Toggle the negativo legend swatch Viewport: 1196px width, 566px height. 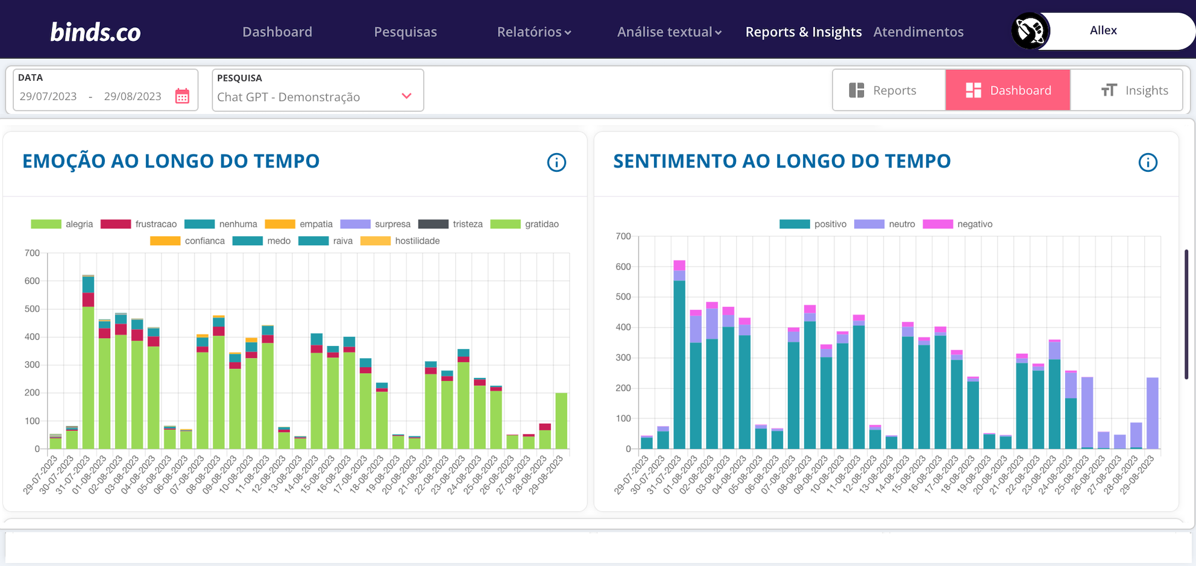[938, 224]
